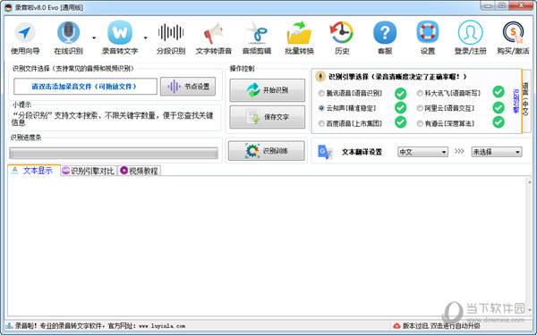Click the green check next to 云知声
537x335 pixels.
pos(400,108)
